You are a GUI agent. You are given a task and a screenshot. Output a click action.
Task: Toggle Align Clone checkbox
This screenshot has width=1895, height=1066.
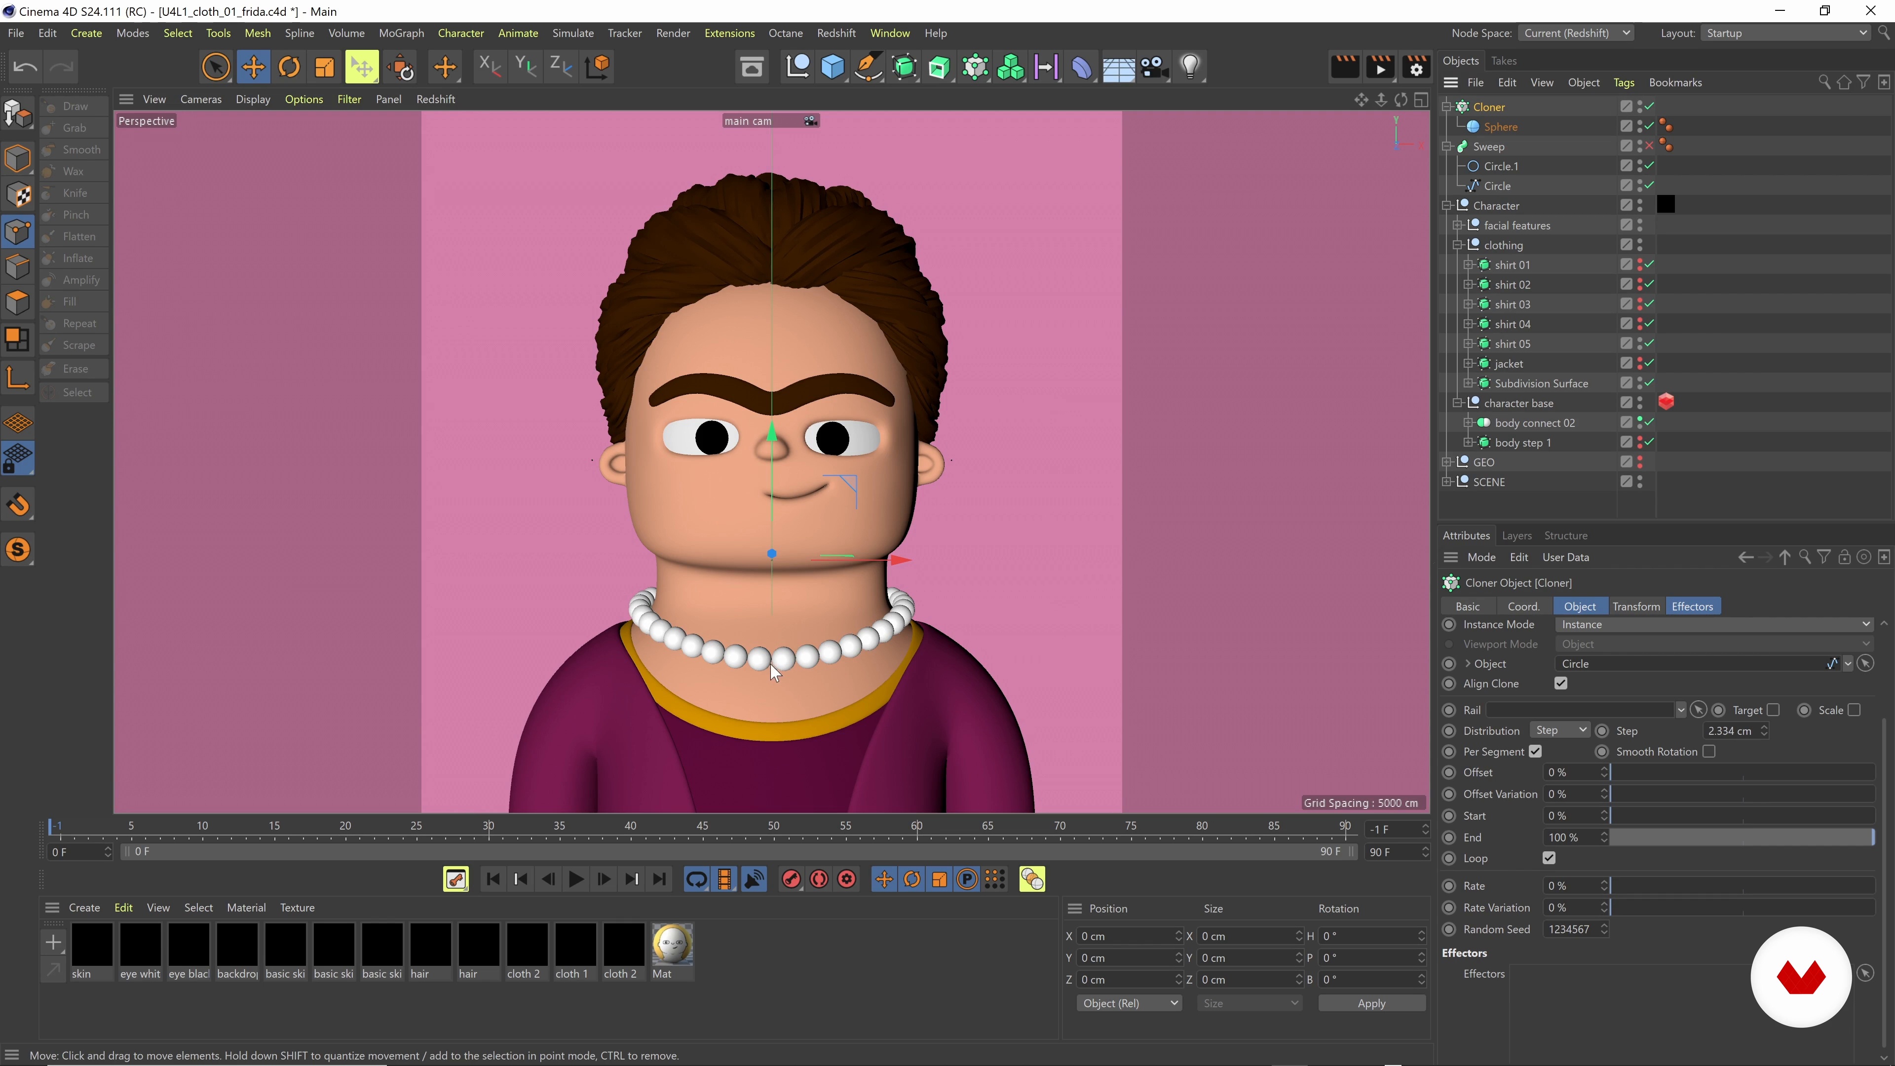coord(1560,684)
